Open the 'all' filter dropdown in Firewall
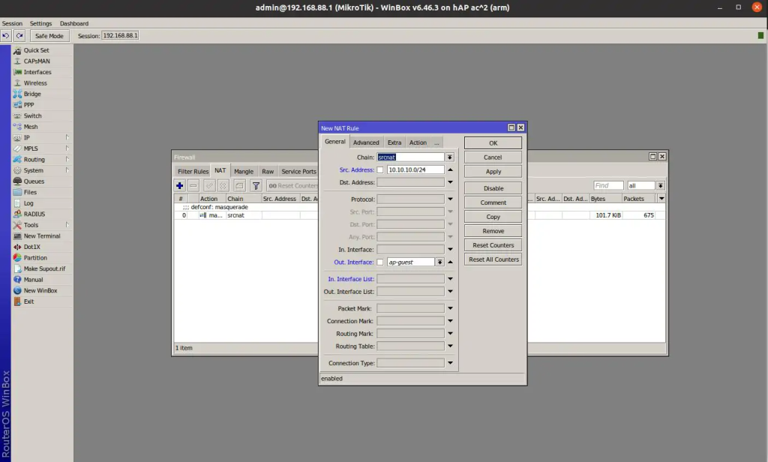768x462 pixels. pyautogui.click(x=661, y=186)
